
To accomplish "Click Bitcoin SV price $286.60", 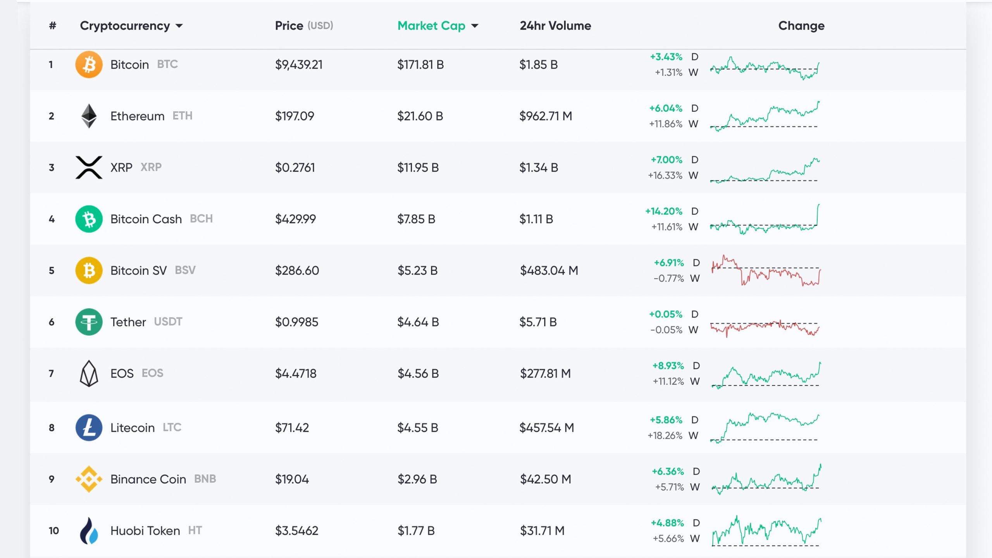I will (297, 270).
